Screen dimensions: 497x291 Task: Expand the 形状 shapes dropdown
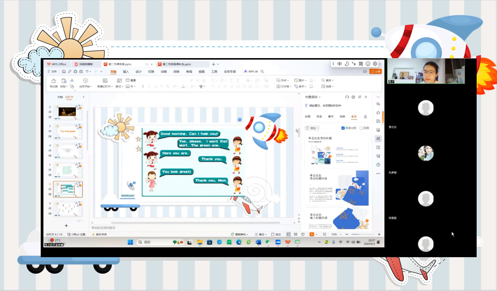pyautogui.click(x=283, y=80)
